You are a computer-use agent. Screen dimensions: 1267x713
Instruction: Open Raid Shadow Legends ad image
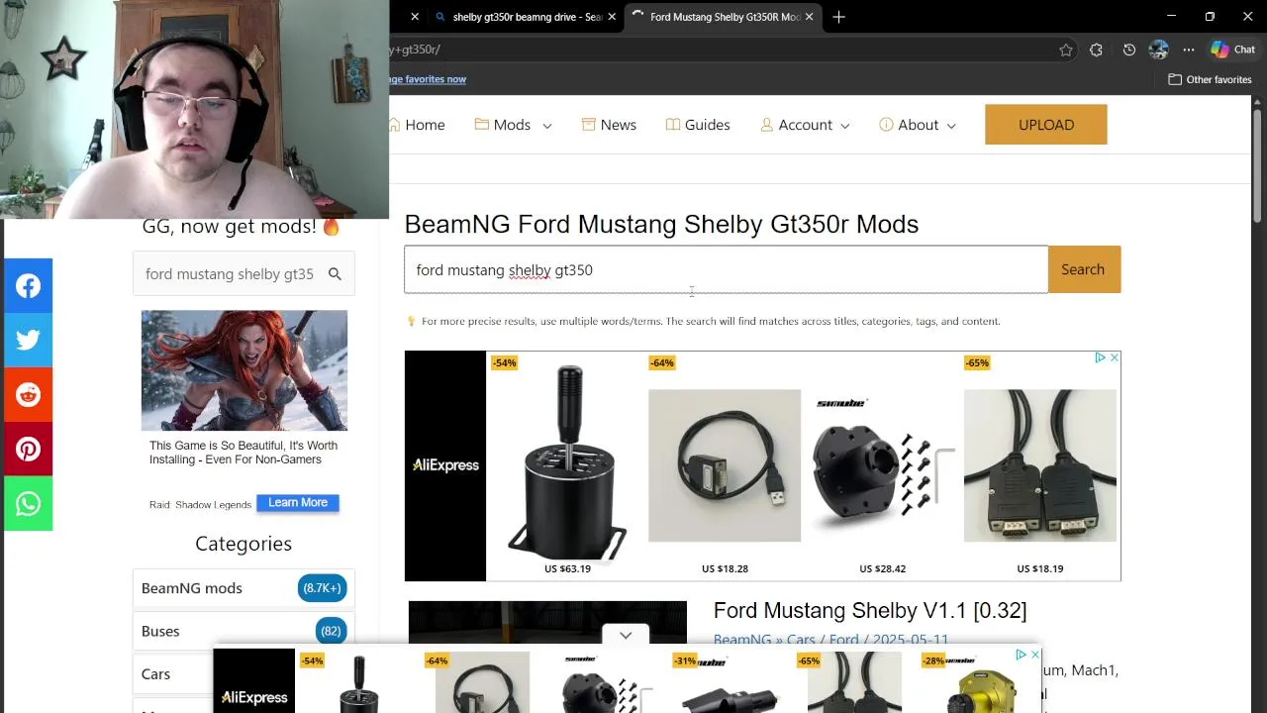(244, 370)
